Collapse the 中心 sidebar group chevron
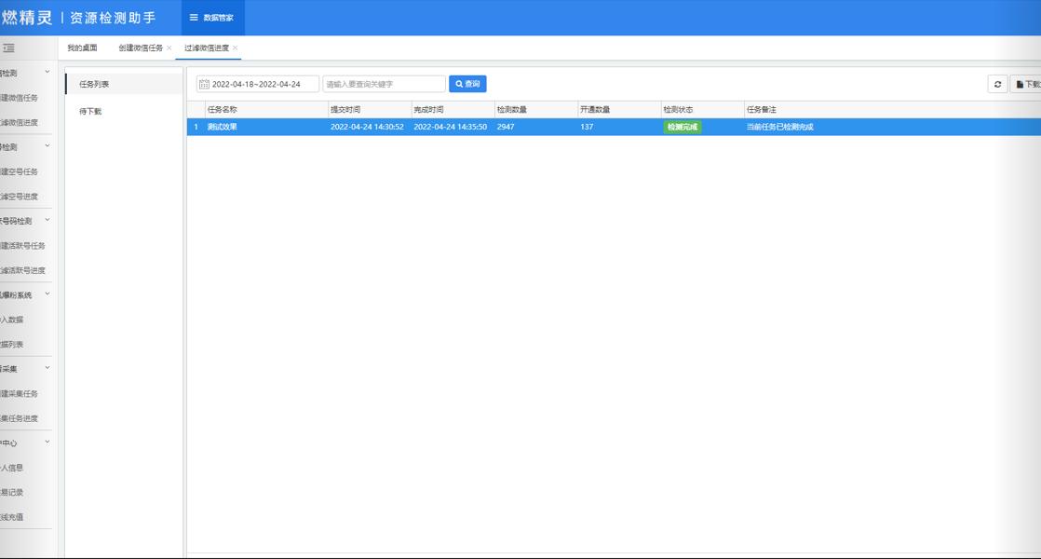 coord(47,443)
